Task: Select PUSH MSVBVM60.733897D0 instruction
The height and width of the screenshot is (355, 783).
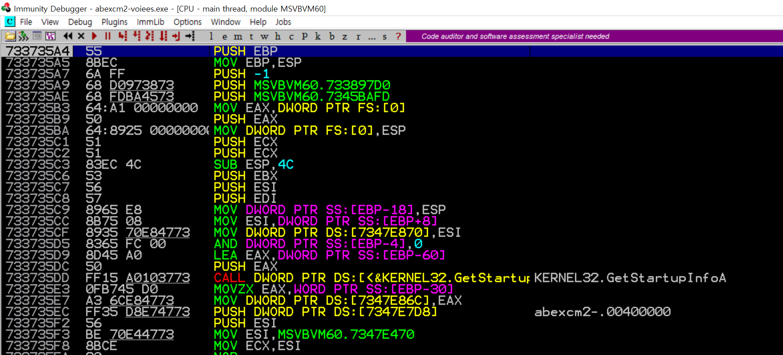Action: click(x=302, y=85)
